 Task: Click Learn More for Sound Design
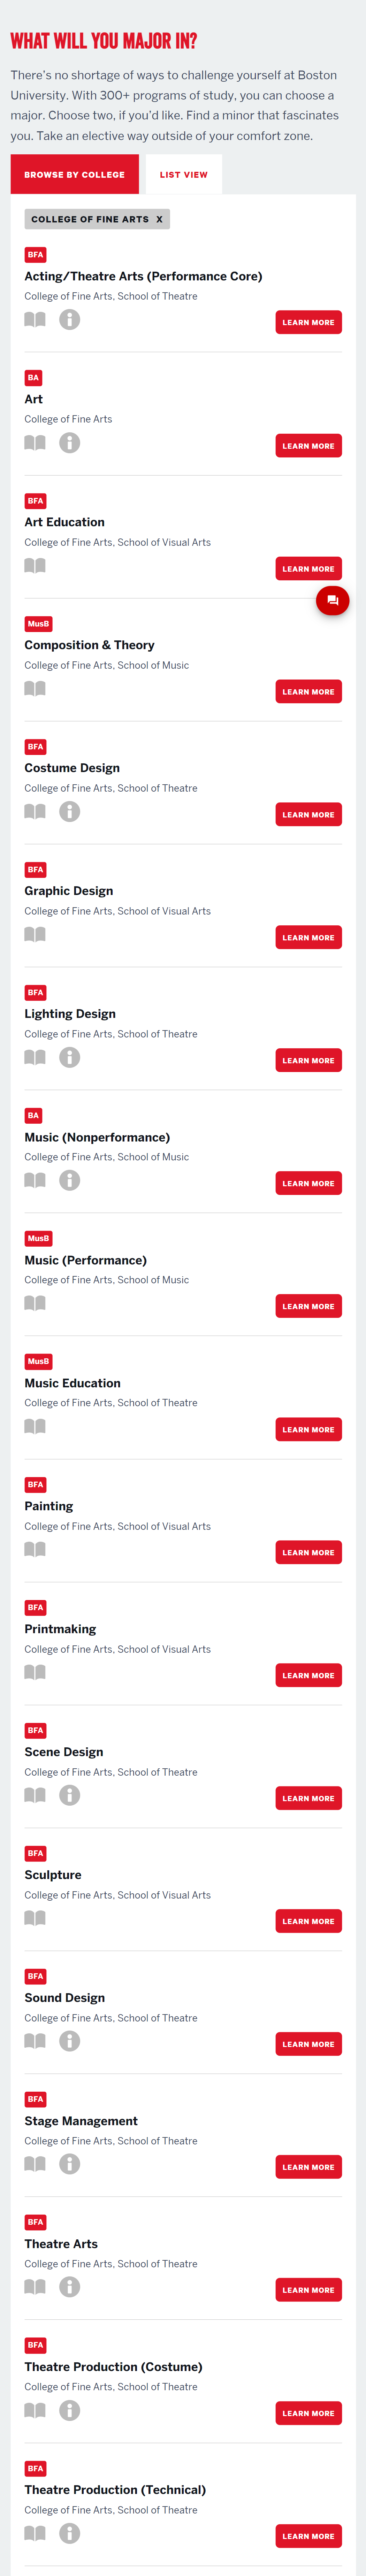pos(308,2044)
